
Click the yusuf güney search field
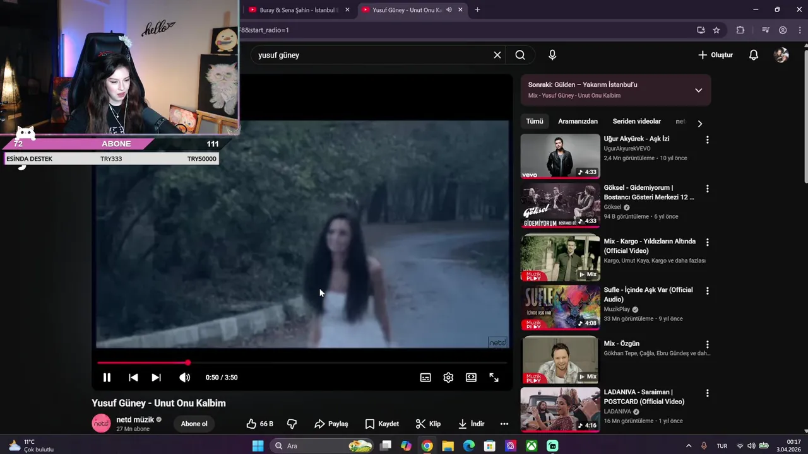pos(372,55)
